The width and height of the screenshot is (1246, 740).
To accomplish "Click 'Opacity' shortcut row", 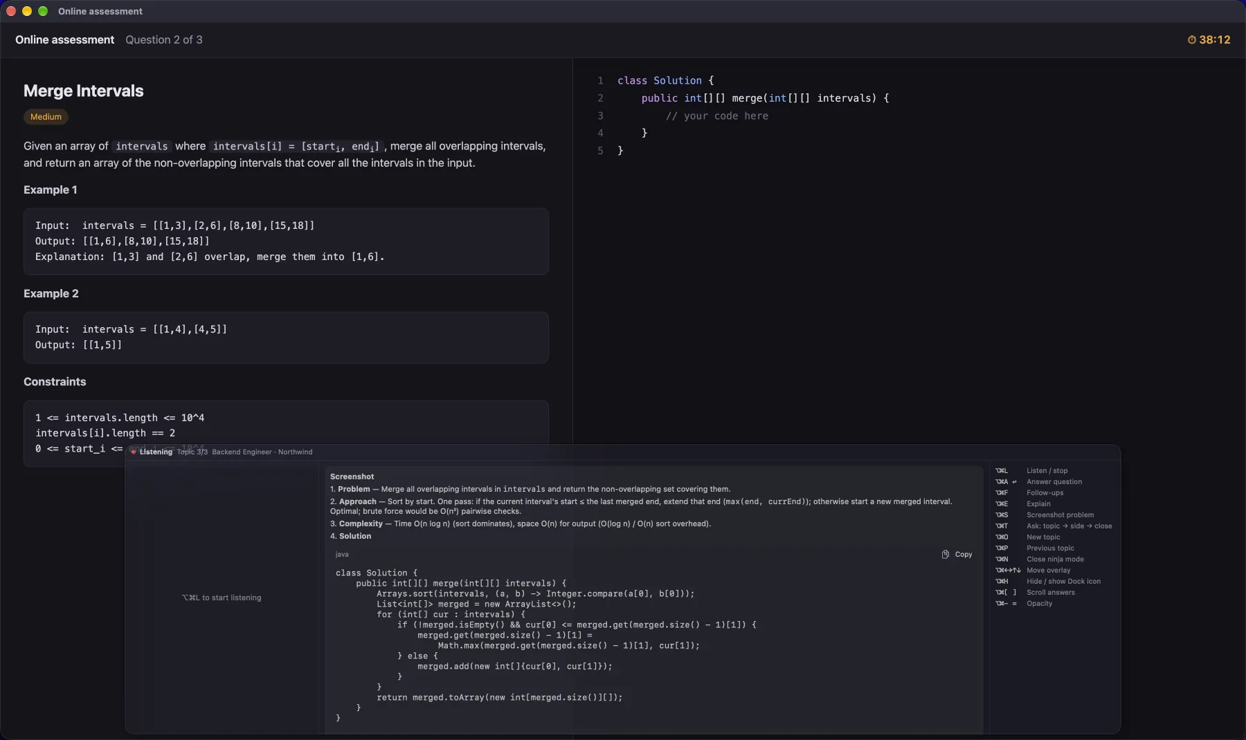I will 1055,604.
